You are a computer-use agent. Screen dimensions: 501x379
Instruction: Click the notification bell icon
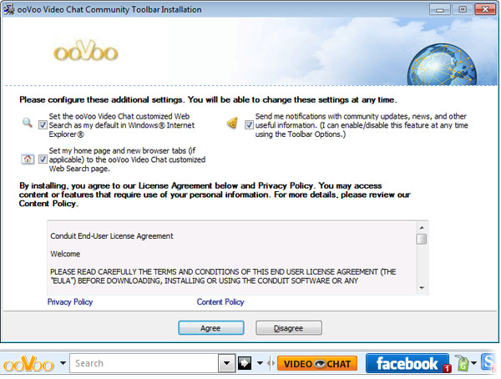232,123
